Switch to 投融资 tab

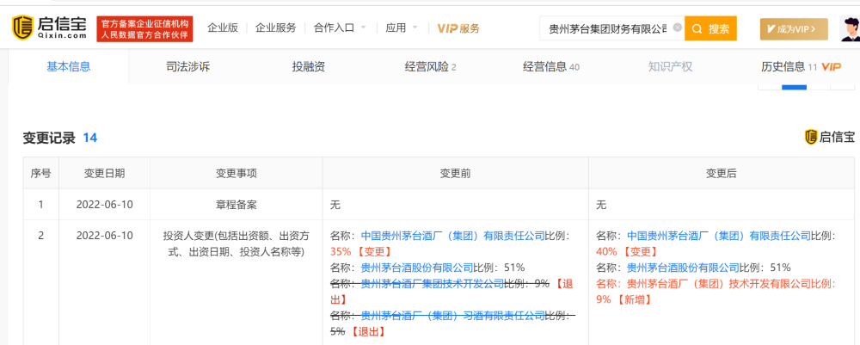pyautogui.click(x=309, y=67)
